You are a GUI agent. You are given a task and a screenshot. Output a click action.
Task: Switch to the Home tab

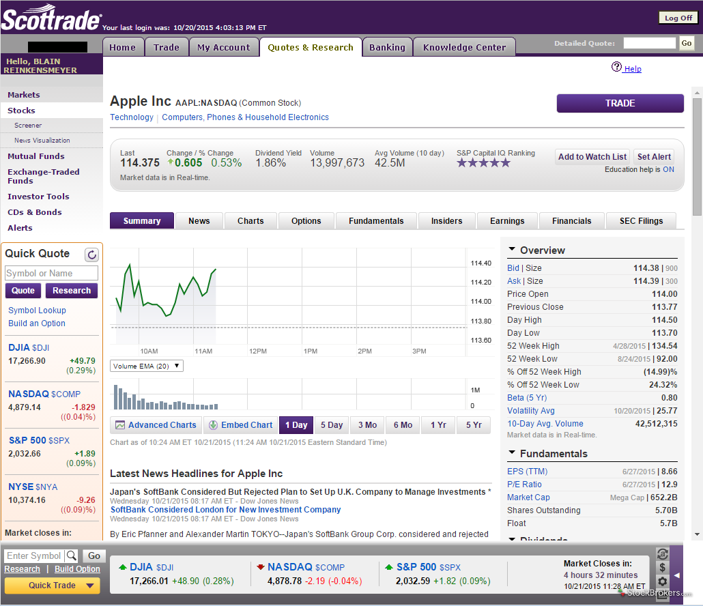[123, 47]
